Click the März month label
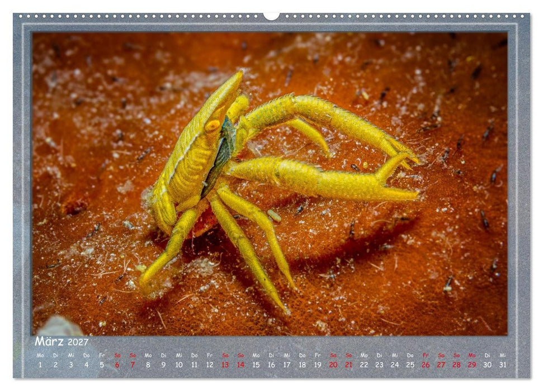 [x=49, y=341]
